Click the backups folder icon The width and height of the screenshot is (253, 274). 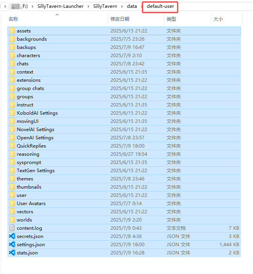tap(12, 47)
